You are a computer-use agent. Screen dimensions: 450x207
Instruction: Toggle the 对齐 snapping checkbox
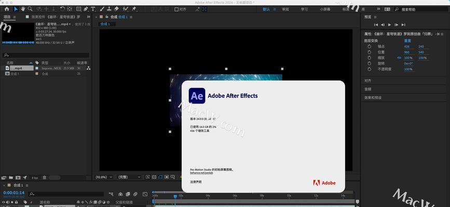(x=176, y=9)
